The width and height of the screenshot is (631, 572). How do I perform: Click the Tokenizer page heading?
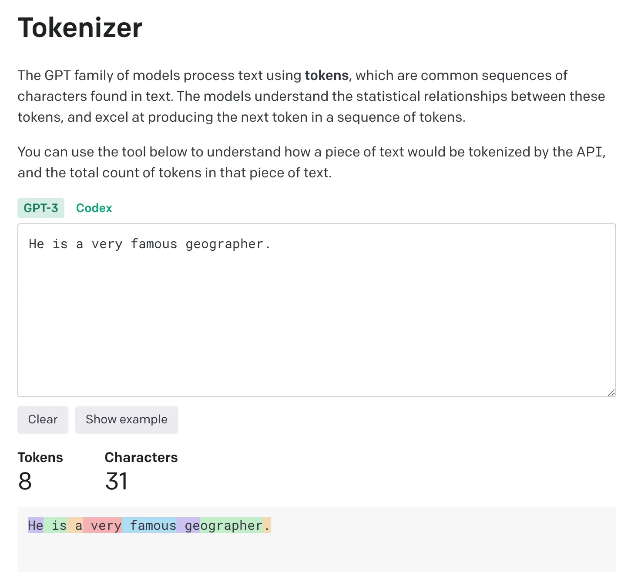coord(80,28)
